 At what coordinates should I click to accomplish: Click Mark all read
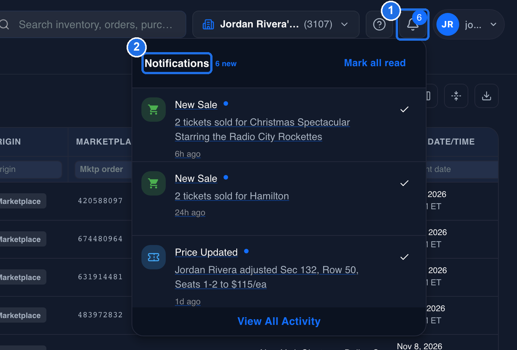[374, 63]
